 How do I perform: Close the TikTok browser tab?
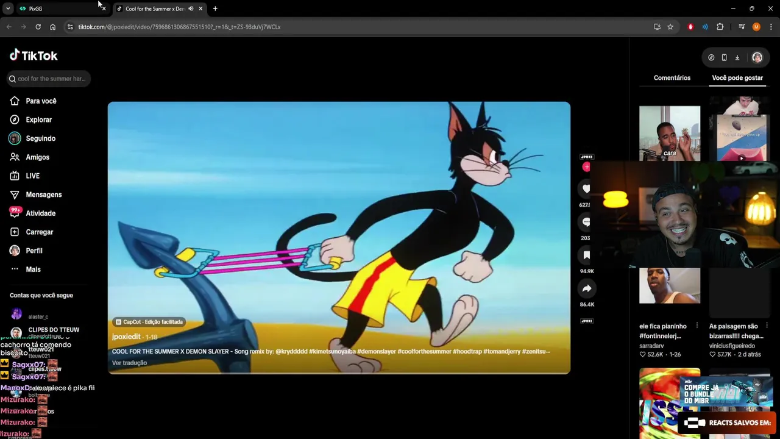[x=200, y=9]
